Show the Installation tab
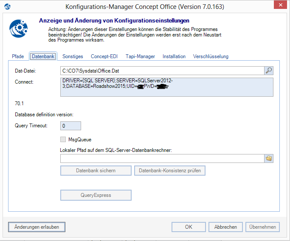The image size is (290, 241). pos(174,56)
